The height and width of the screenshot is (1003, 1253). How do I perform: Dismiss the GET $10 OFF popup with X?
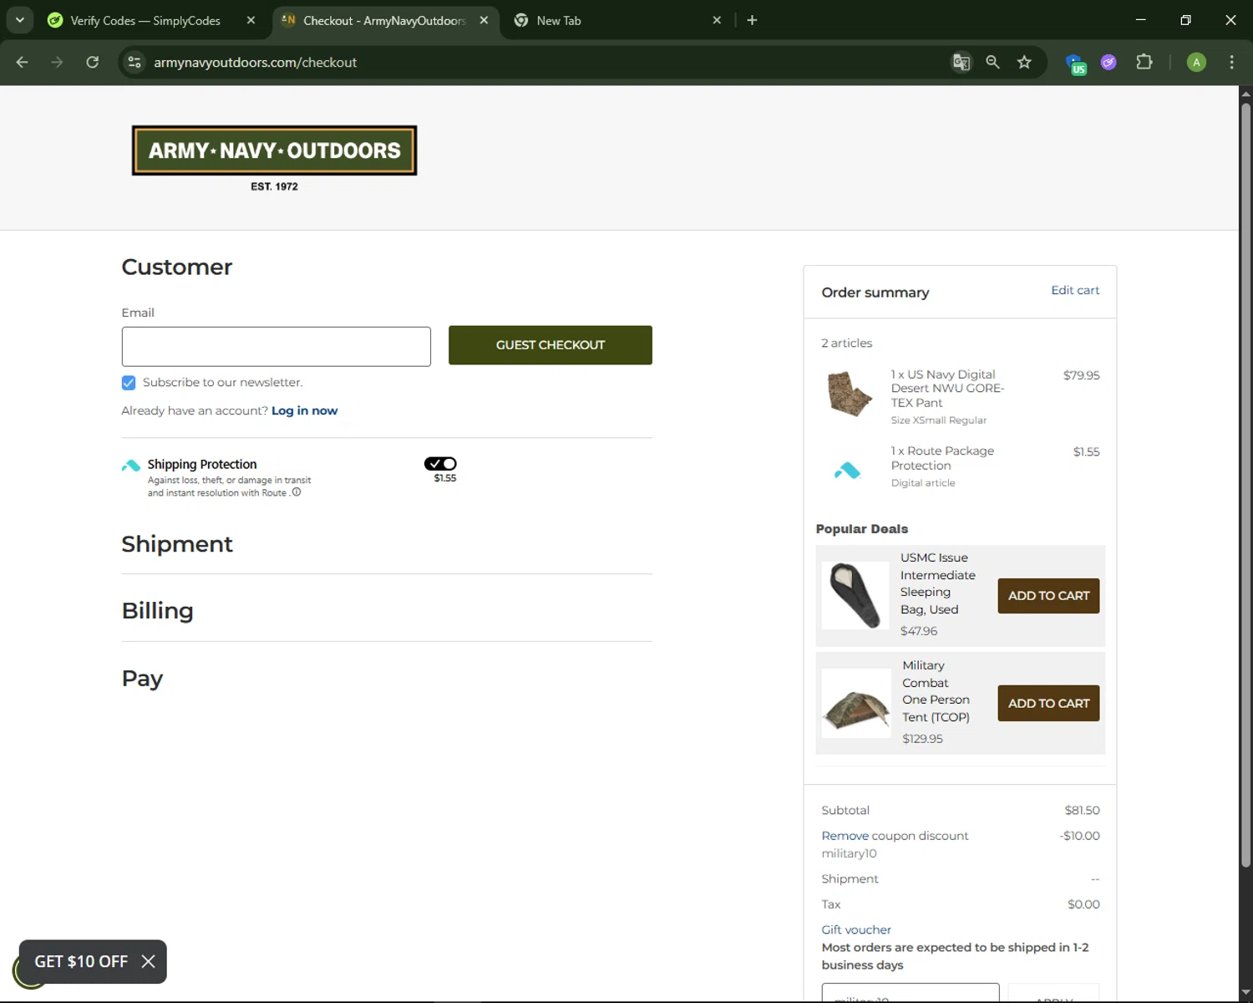coord(149,962)
